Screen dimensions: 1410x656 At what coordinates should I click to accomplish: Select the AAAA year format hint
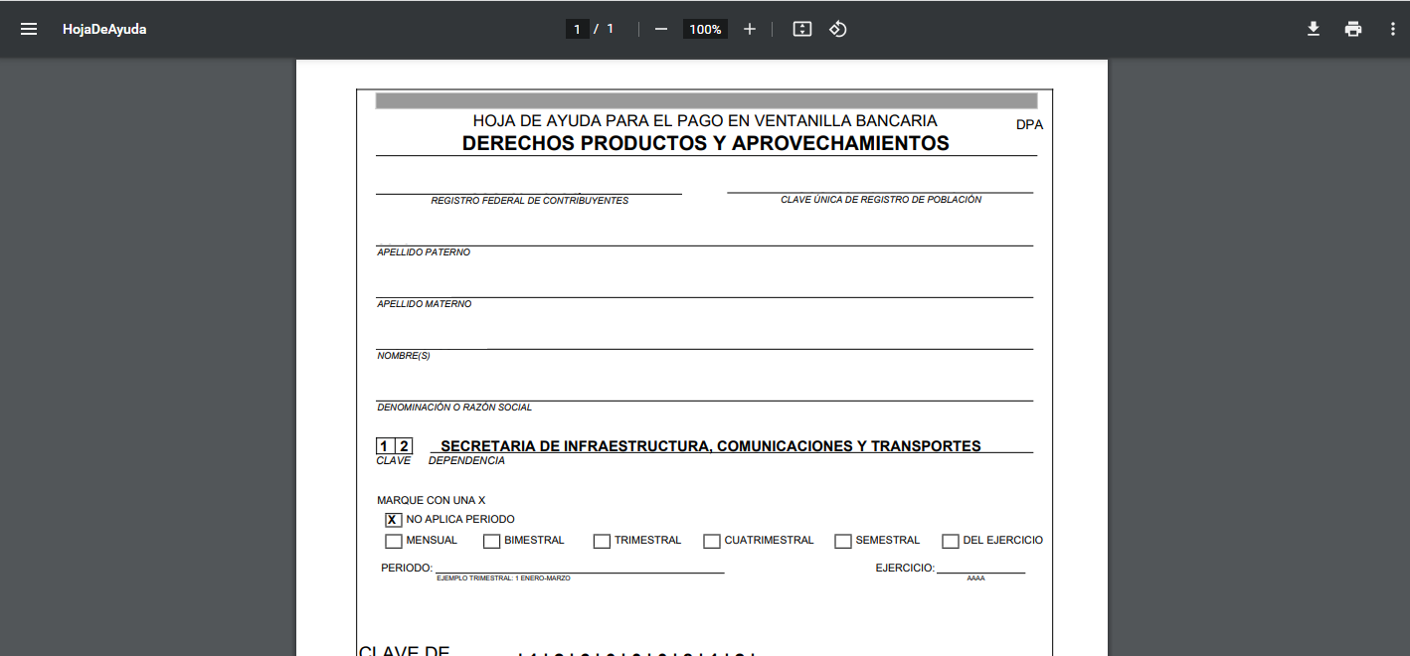click(975, 577)
